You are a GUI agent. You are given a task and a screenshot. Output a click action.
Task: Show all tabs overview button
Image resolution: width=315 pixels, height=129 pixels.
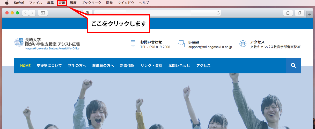(x=299, y=13)
